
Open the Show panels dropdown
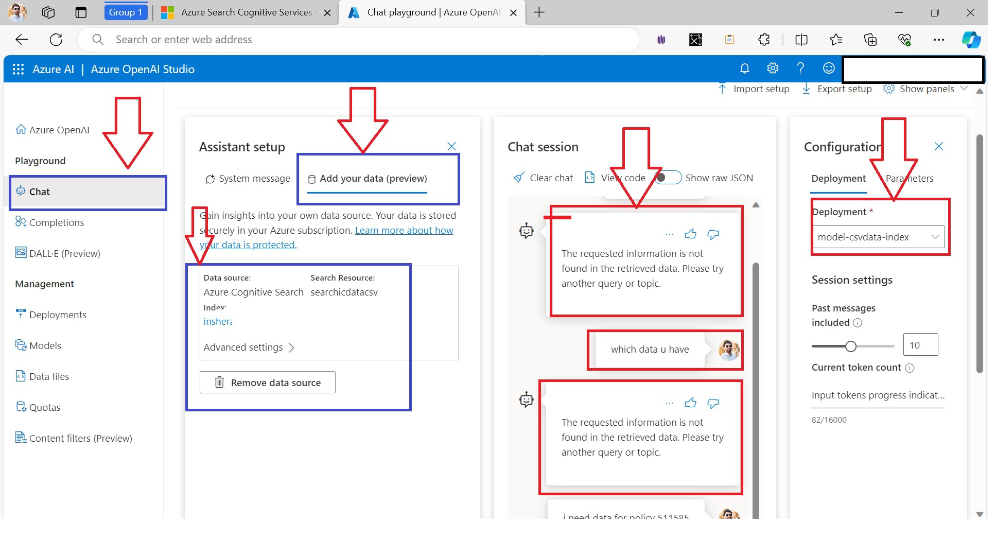click(927, 89)
